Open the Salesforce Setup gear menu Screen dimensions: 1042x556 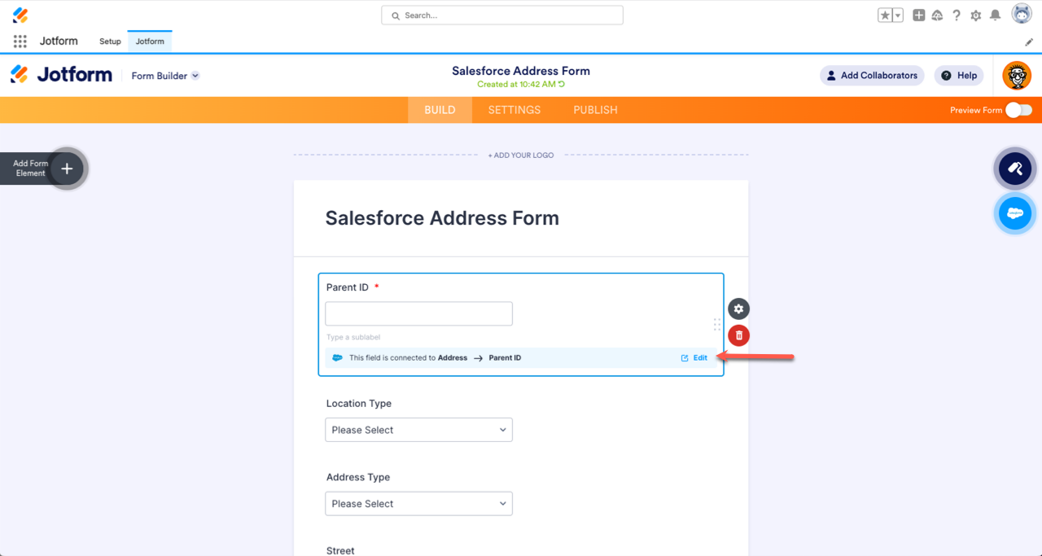(x=975, y=15)
